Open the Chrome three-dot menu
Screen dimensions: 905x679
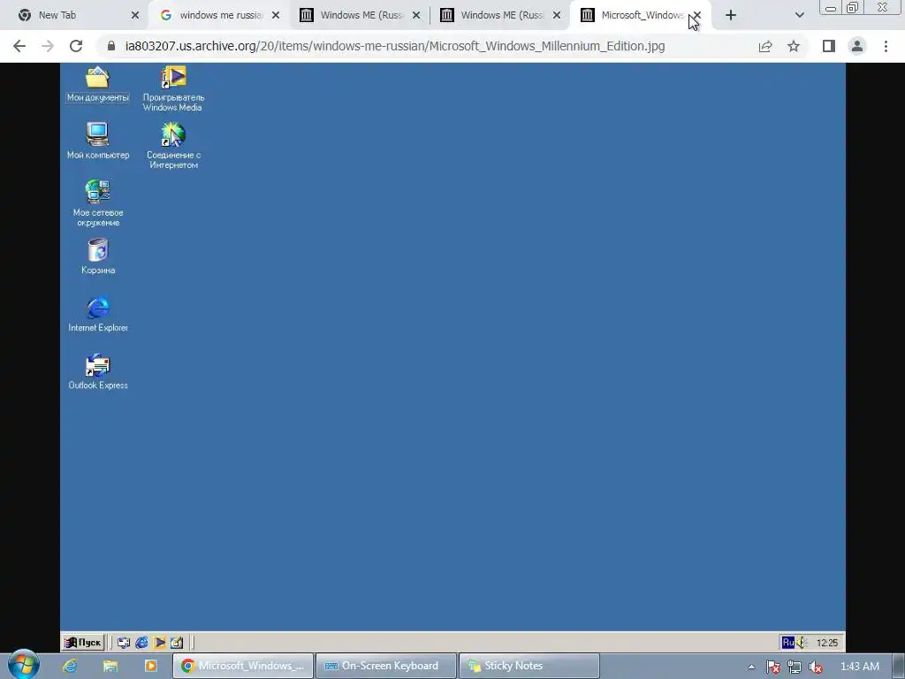886,46
